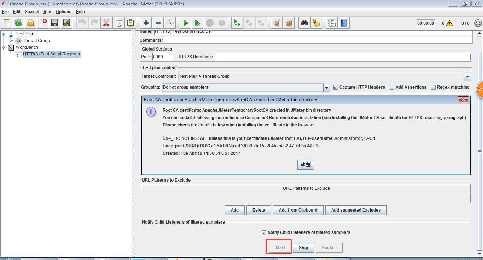The width and height of the screenshot is (483, 260).
Task: Enable the Add Assertions checkbox
Action: [x=392, y=87]
